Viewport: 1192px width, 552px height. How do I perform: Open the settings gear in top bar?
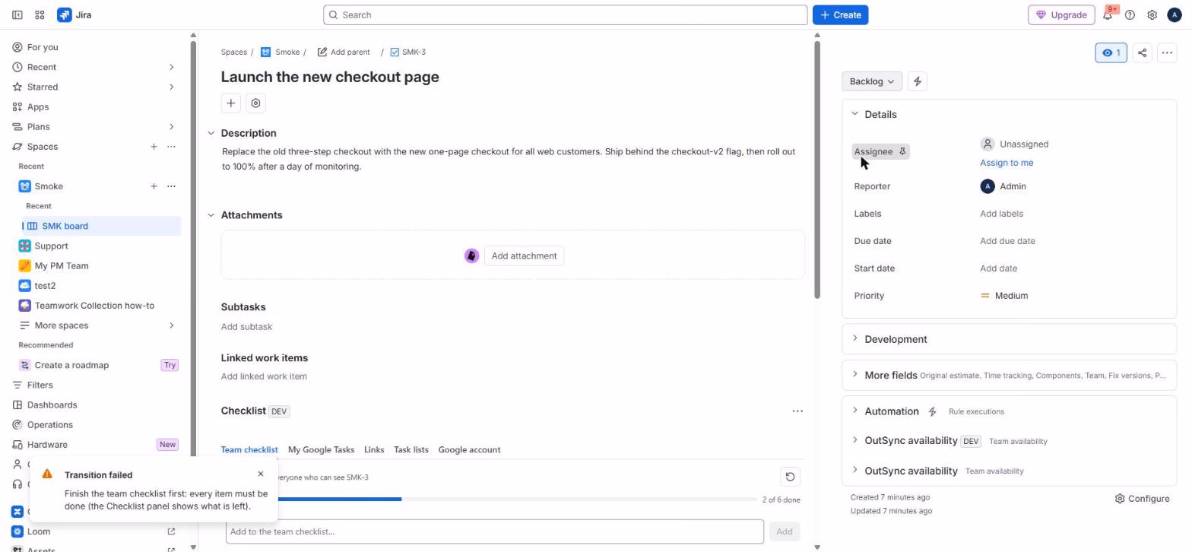[1152, 14]
